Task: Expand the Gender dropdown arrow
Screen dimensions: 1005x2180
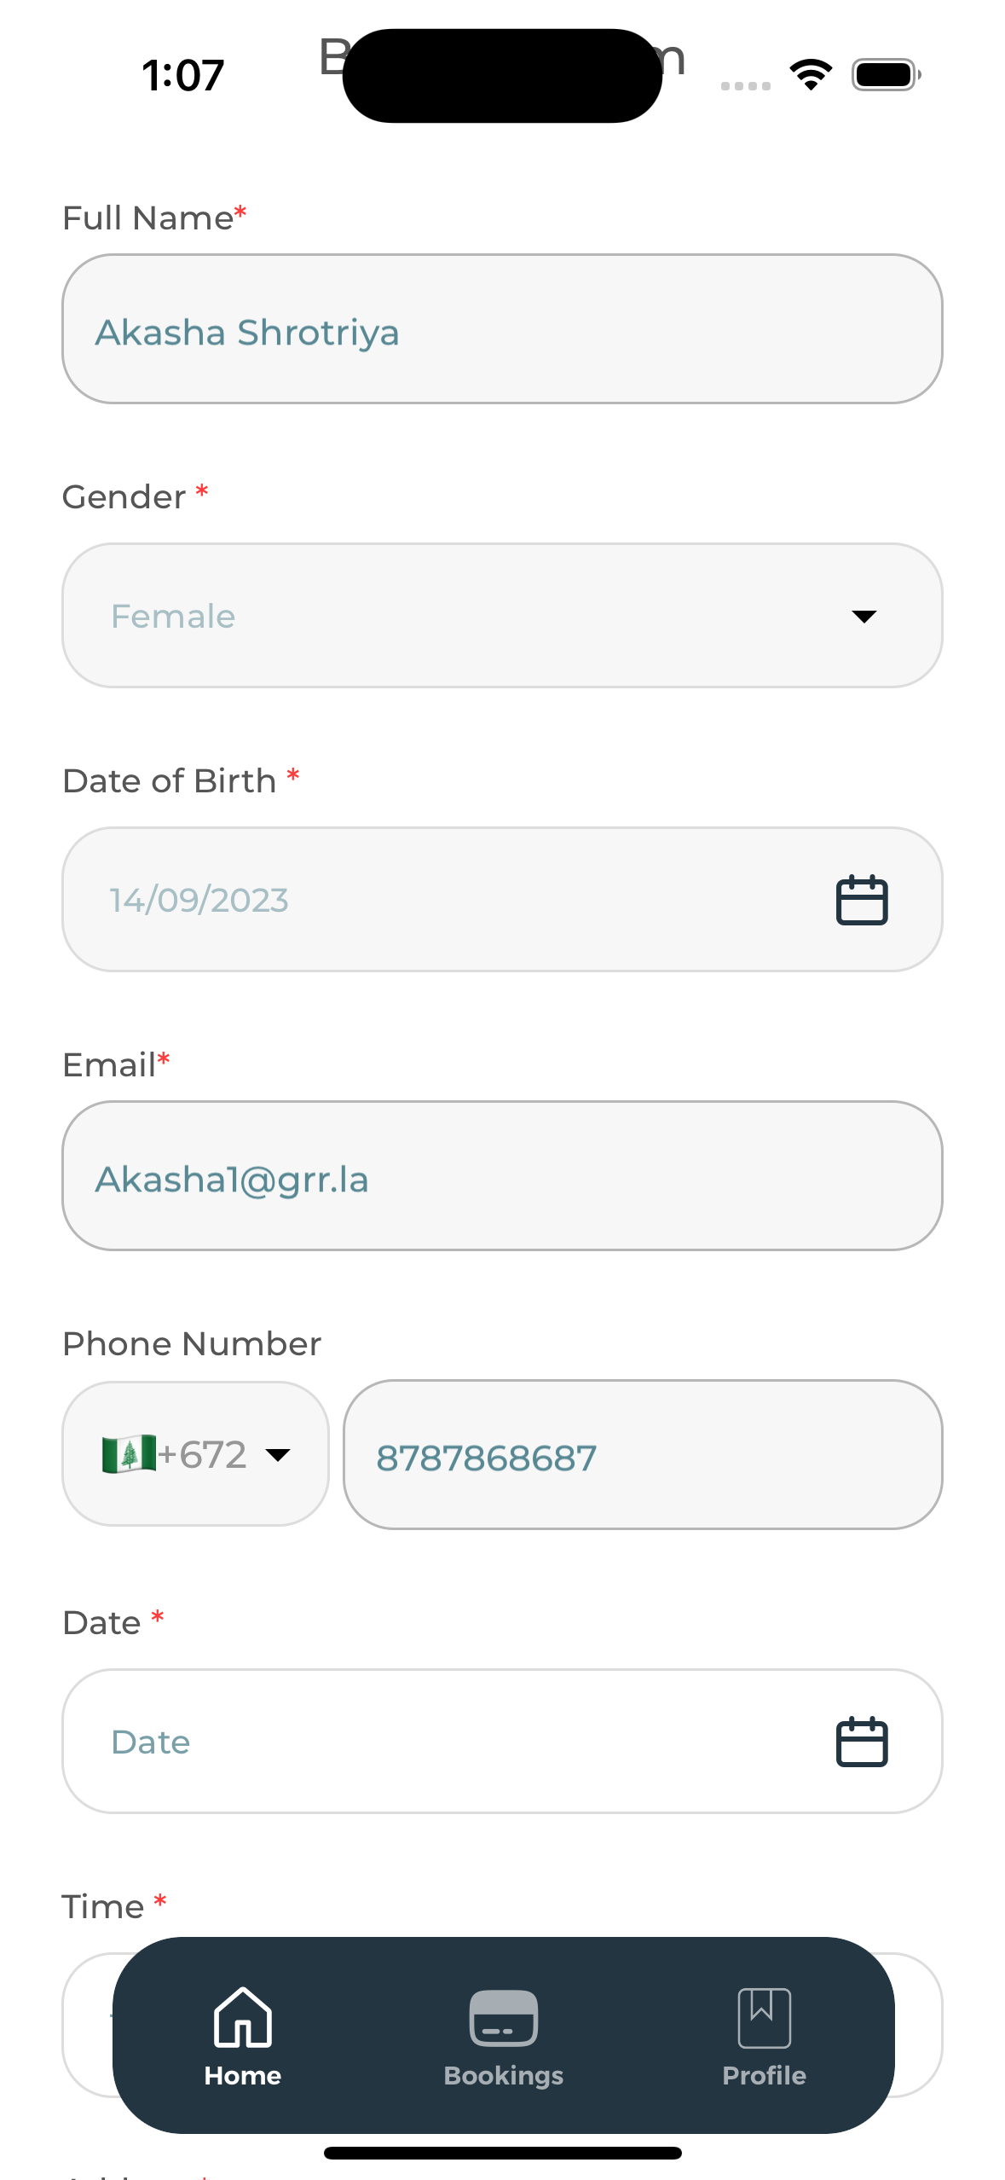Action: click(863, 617)
